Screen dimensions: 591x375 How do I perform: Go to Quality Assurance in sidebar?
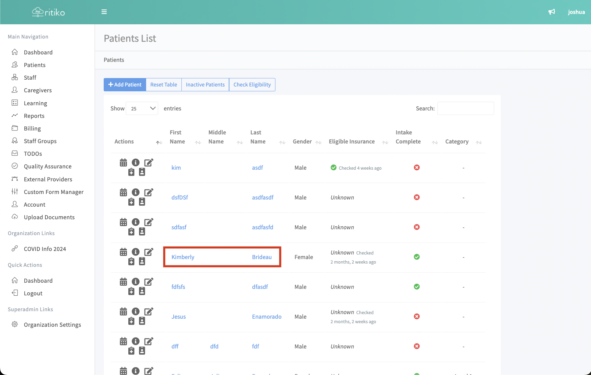pos(48,166)
